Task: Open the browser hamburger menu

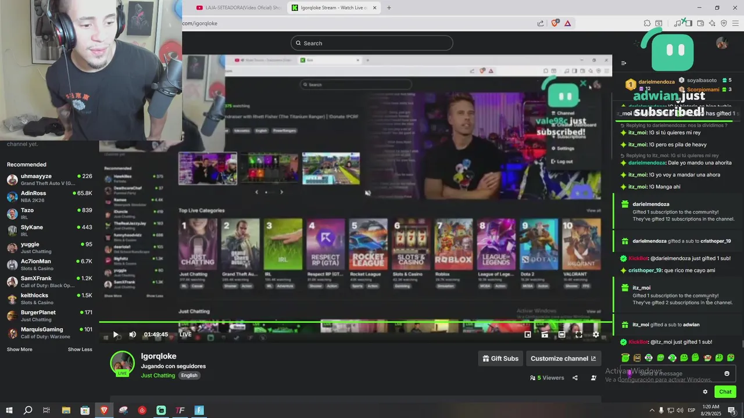Action: 736,23
